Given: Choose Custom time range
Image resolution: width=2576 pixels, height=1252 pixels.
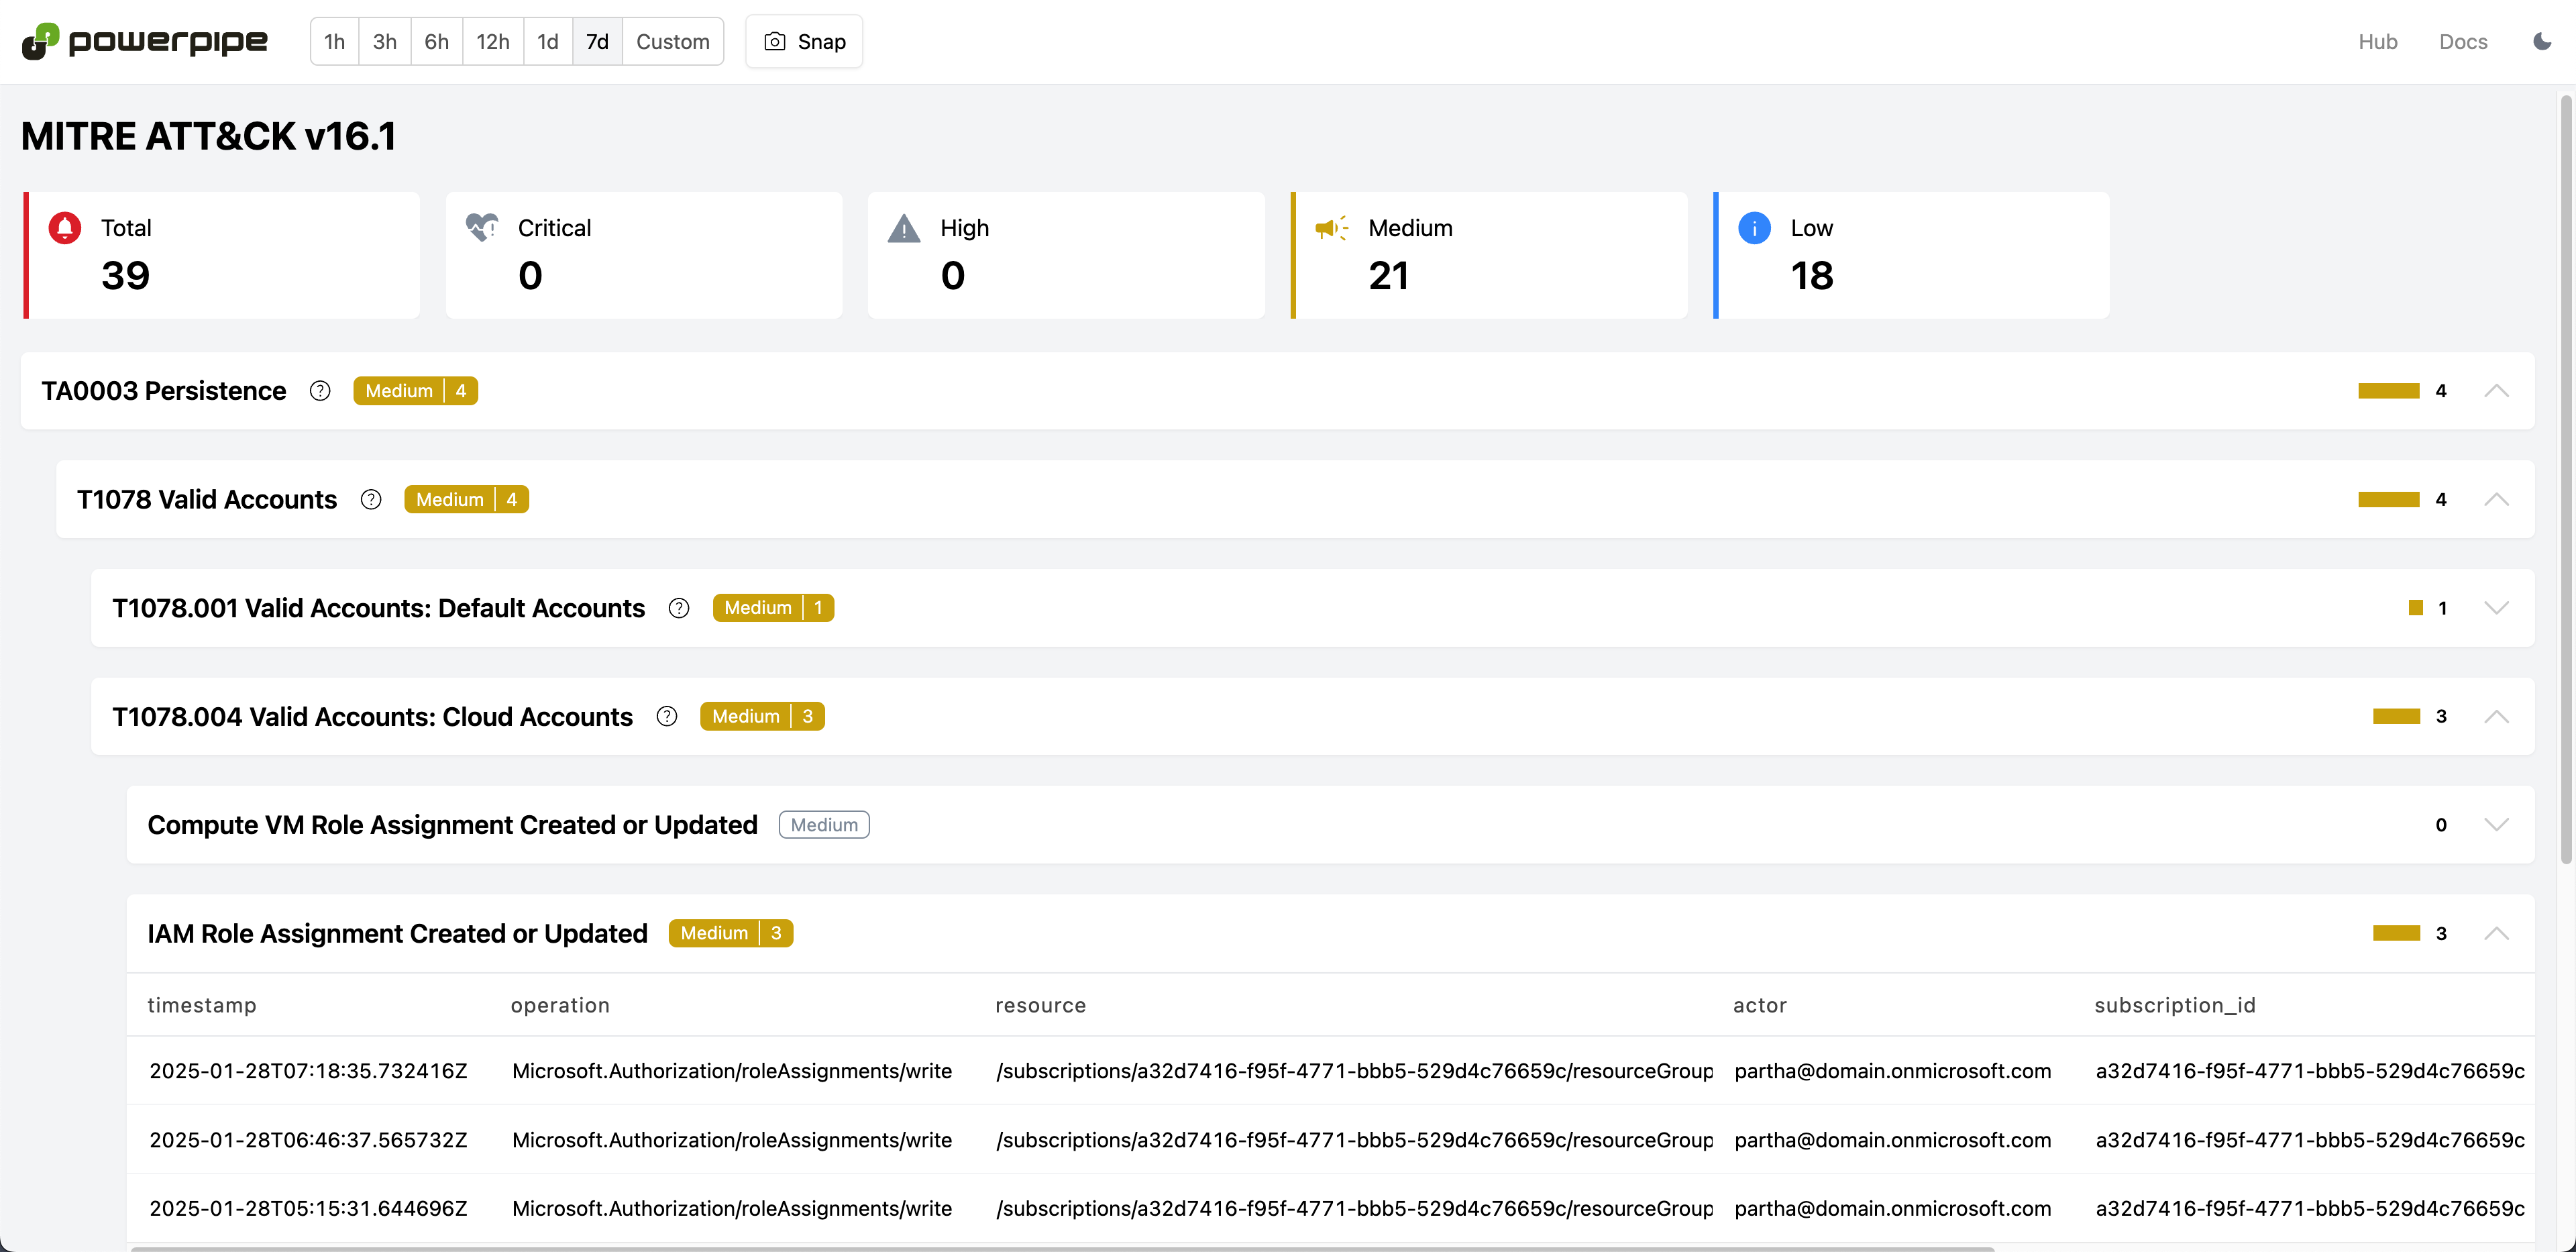Looking at the screenshot, I should pos(672,41).
